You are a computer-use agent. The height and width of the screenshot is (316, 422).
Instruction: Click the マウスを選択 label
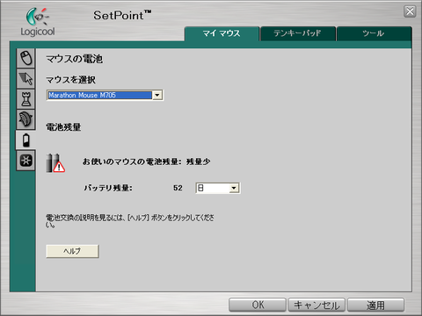[70, 80]
